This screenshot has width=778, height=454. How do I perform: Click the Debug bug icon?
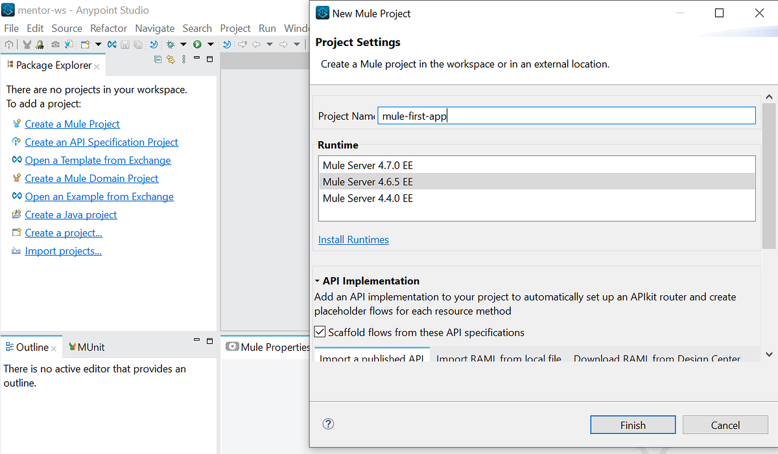169,44
